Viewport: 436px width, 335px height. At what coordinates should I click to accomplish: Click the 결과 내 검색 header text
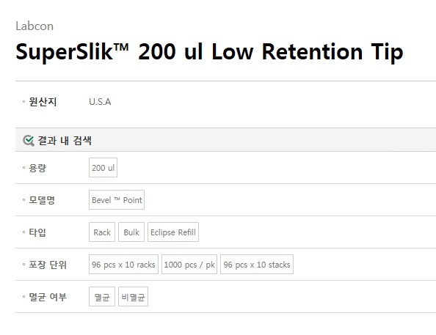65,141
